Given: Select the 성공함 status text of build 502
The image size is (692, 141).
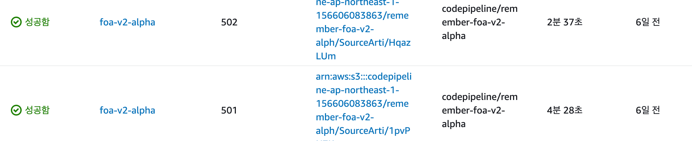Looking at the screenshot, I should [37, 22].
